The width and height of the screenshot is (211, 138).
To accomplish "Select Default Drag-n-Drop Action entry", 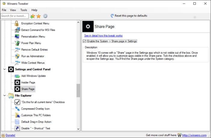I will click(x=36, y=122).
